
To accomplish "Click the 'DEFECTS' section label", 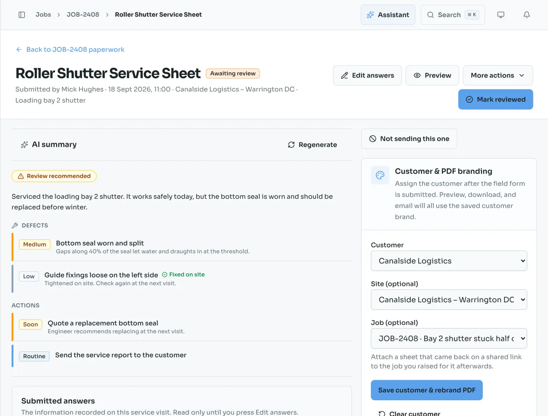I will [35, 225].
